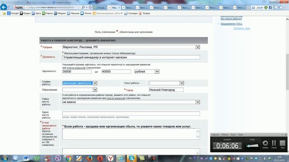Pause the screen recording

pyautogui.click(x=274, y=144)
